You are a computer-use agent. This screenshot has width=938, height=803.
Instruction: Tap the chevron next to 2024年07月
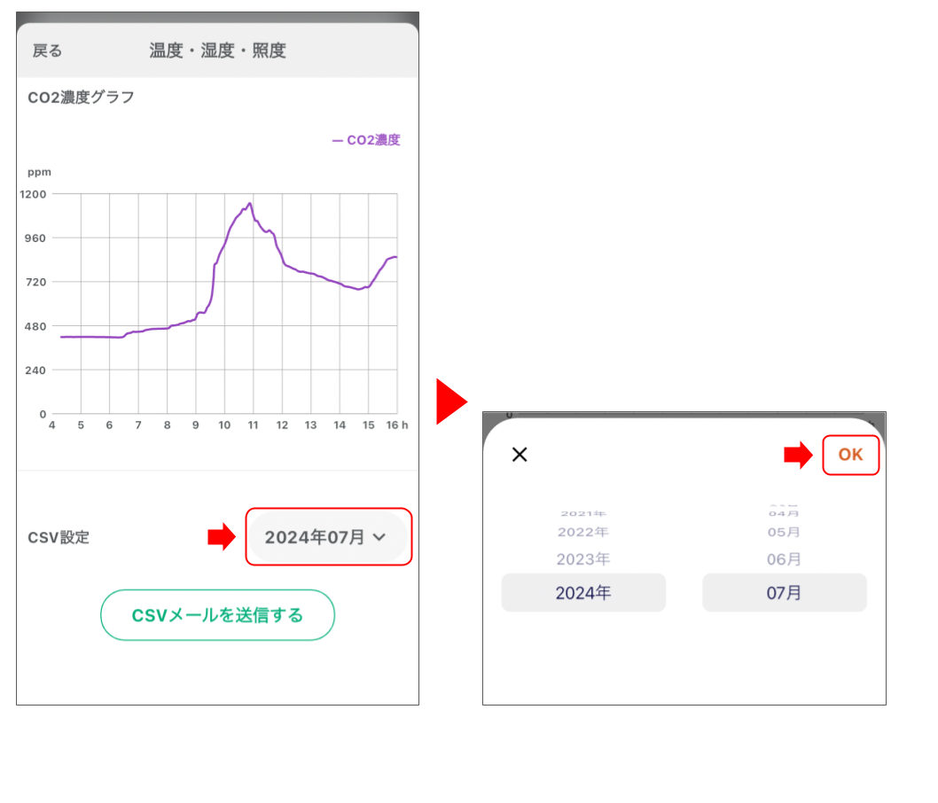click(x=381, y=537)
